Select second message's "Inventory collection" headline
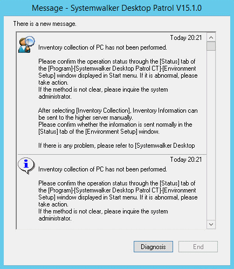 (102, 169)
